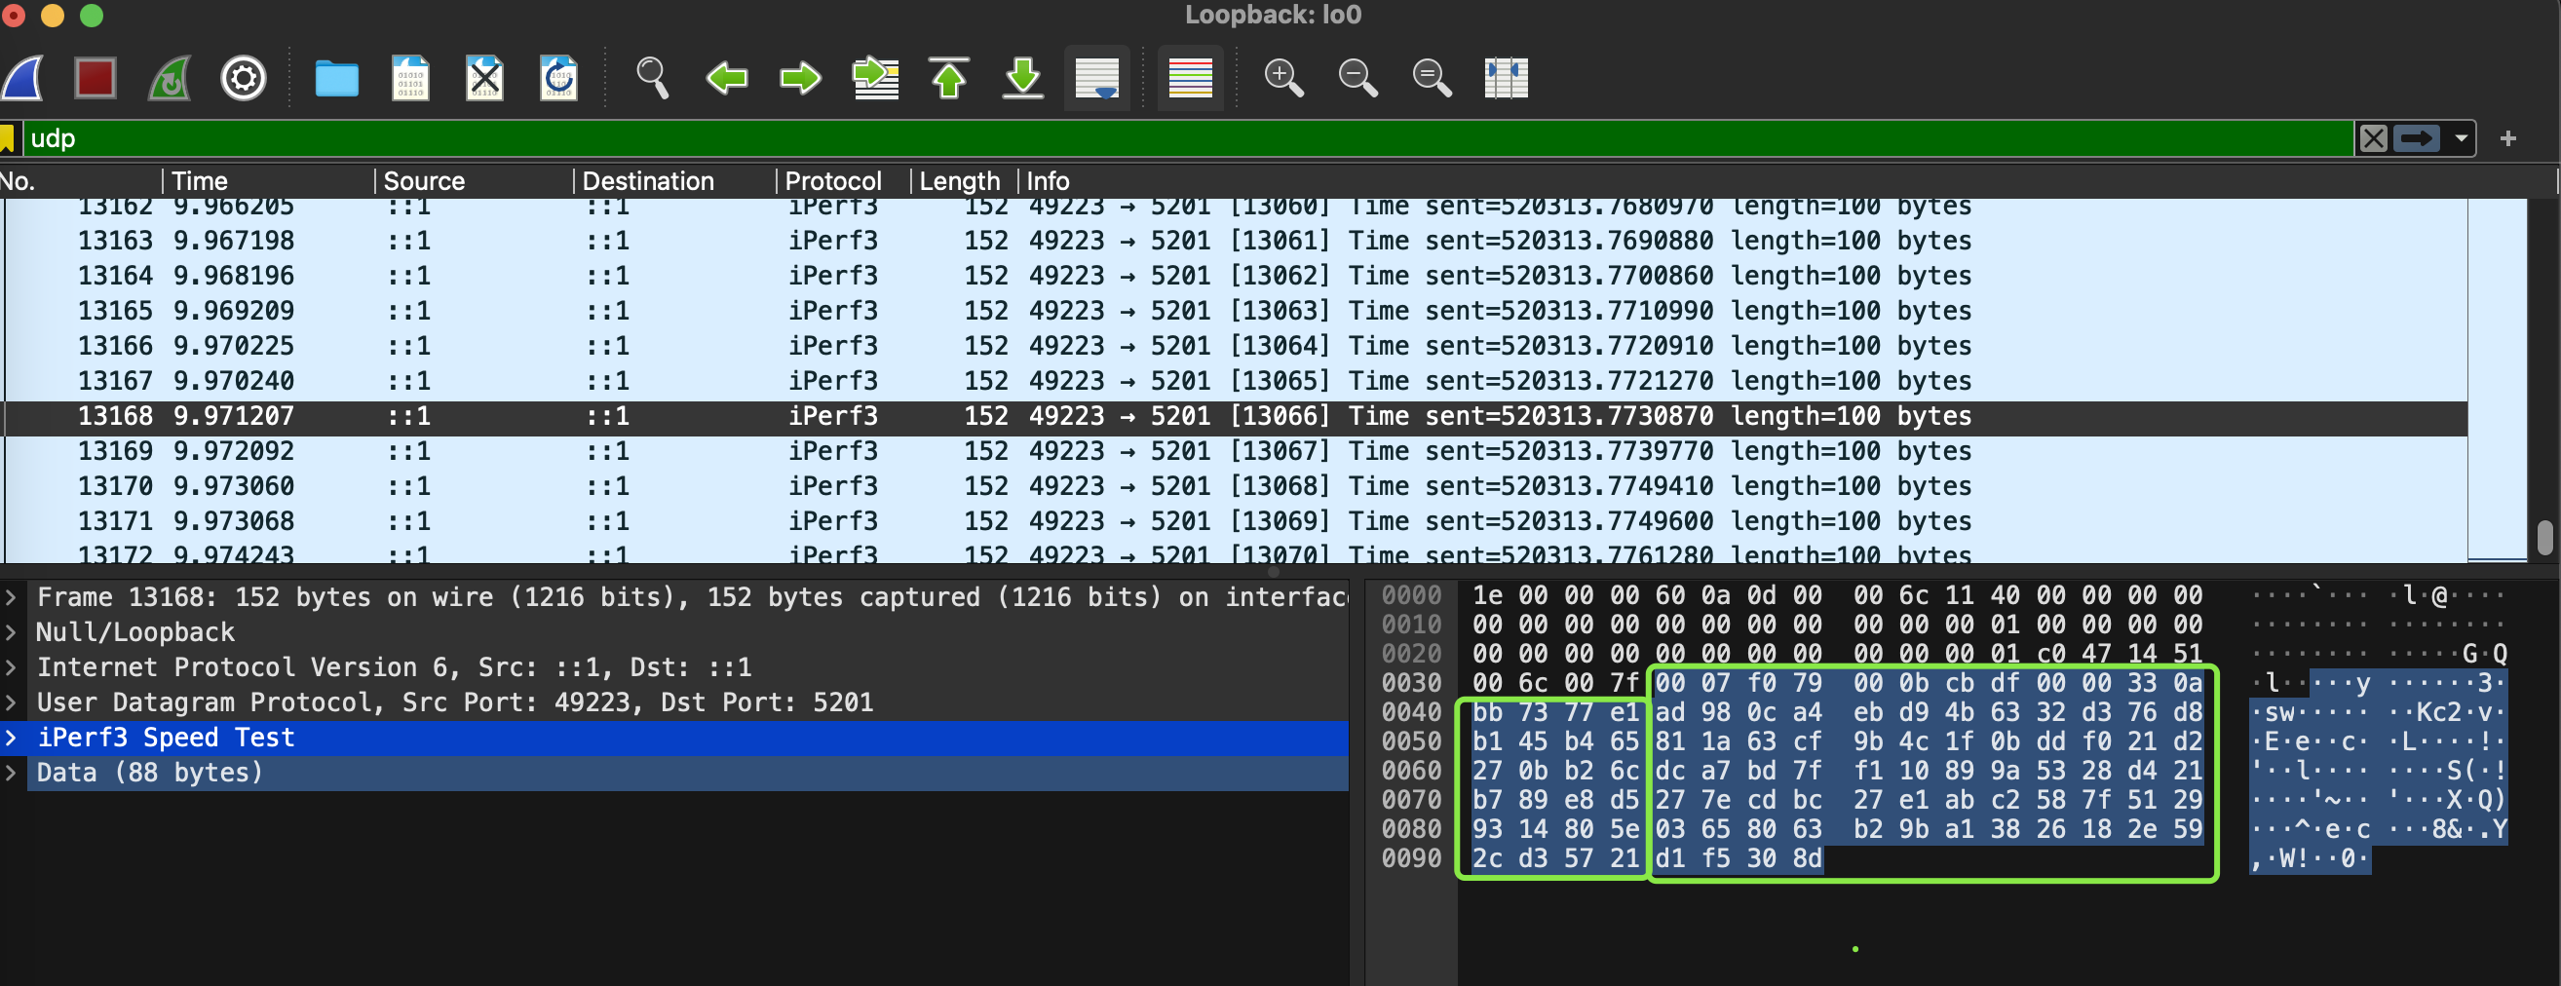Expand Internet Protocol Version 6 details

tap(11, 667)
